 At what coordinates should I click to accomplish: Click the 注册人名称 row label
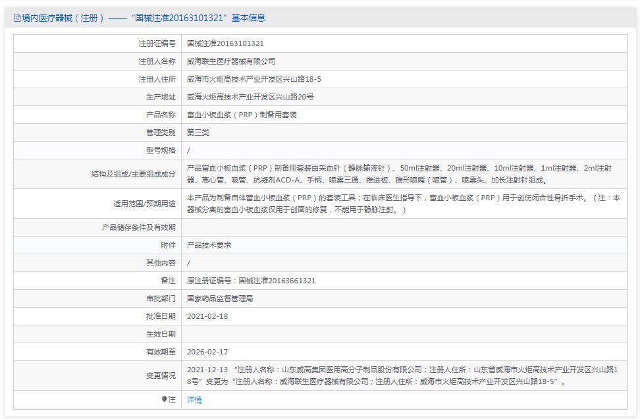(x=157, y=61)
